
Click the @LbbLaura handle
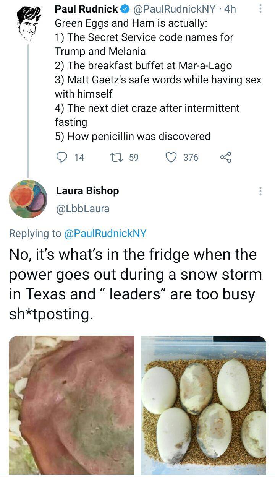(83, 209)
